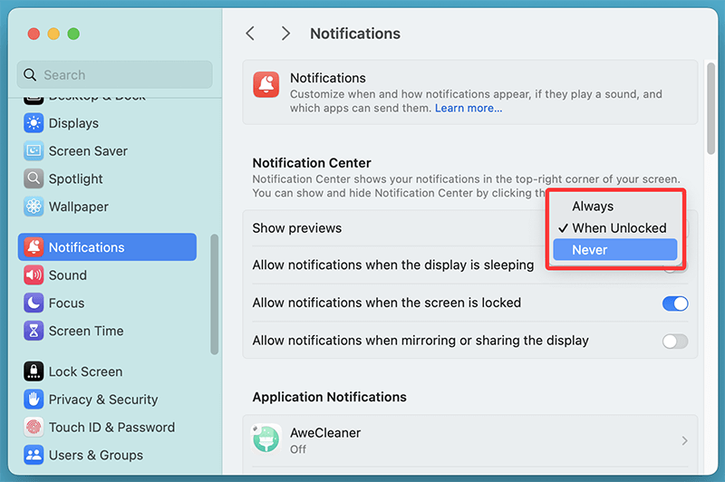Open Wallpaper label in the sidebar
Viewport: 725px width, 482px height.
(79, 207)
